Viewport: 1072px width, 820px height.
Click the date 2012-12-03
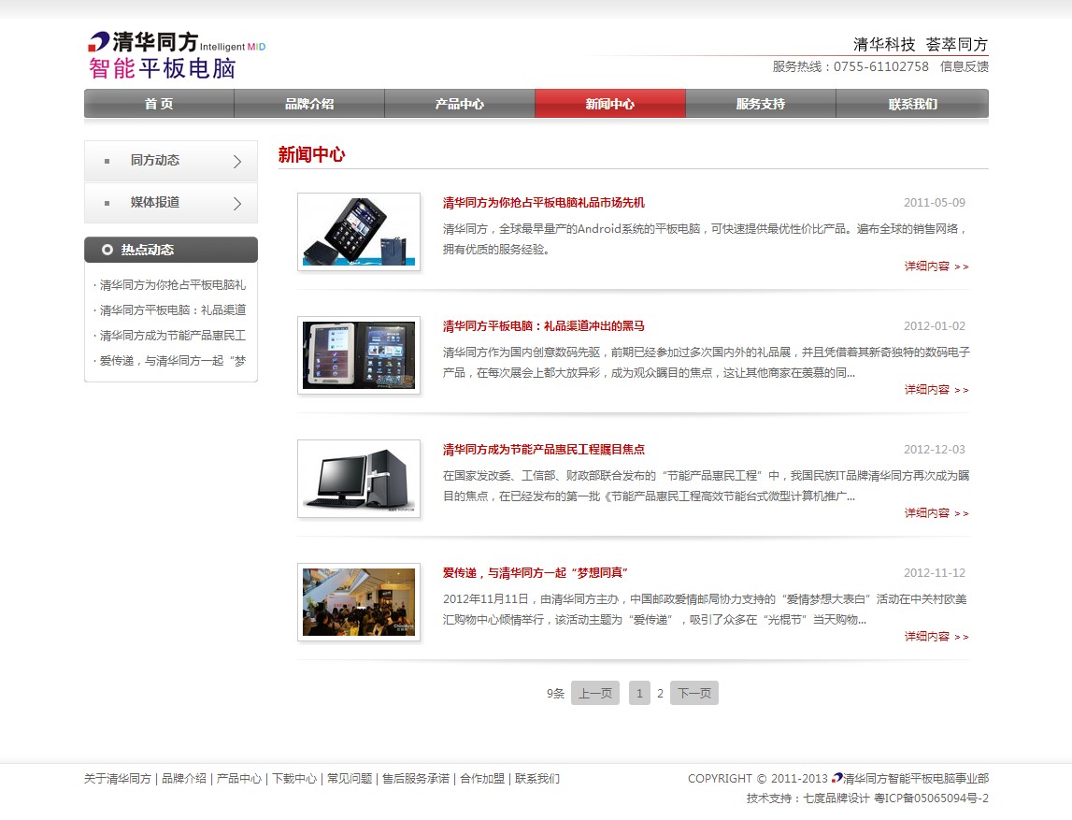pos(935,450)
